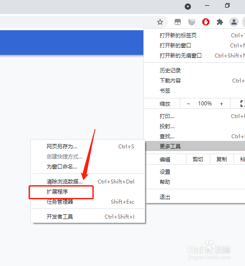Image resolution: width=245 pixels, height=266 pixels.
Task: Click the grey round extension icon
Action: pyautogui.click(x=192, y=22)
